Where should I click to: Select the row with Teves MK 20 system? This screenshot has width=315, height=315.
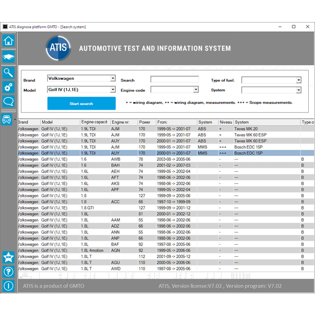[157, 128]
